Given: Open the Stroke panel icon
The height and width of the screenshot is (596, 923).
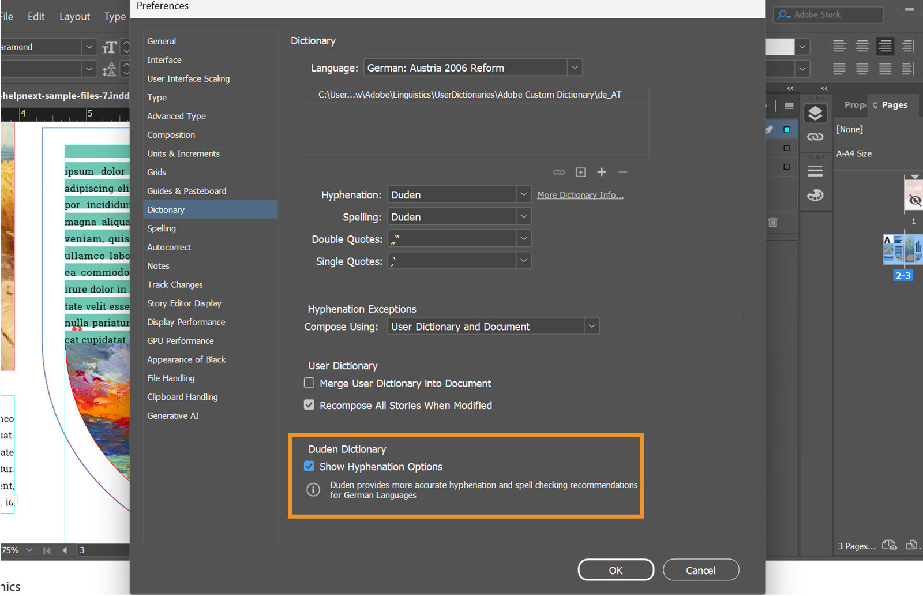Looking at the screenshot, I should click(x=815, y=171).
